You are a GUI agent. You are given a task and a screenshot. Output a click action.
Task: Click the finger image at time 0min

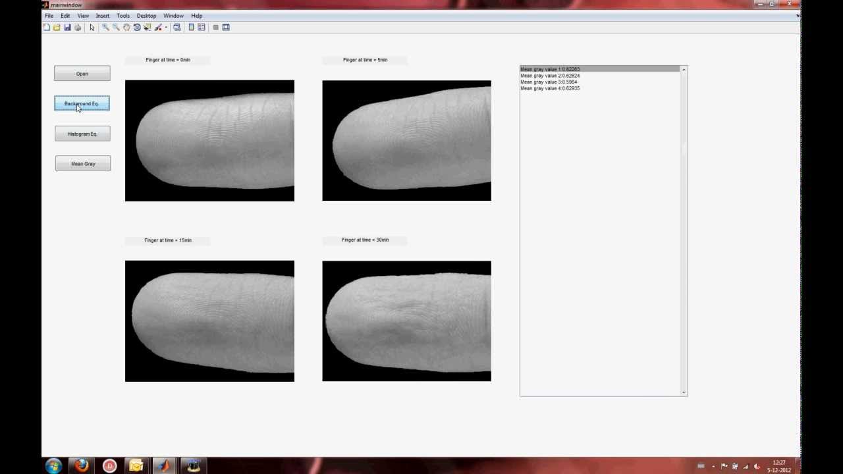209,141
